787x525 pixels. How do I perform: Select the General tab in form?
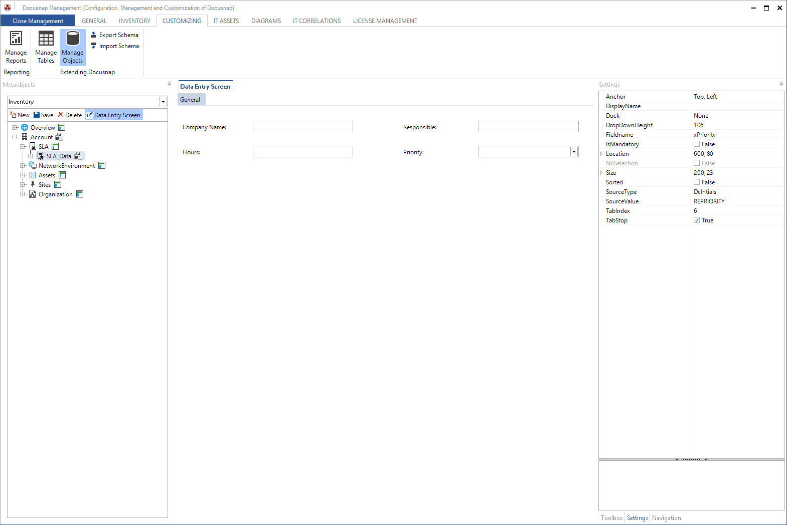(x=190, y=99)
